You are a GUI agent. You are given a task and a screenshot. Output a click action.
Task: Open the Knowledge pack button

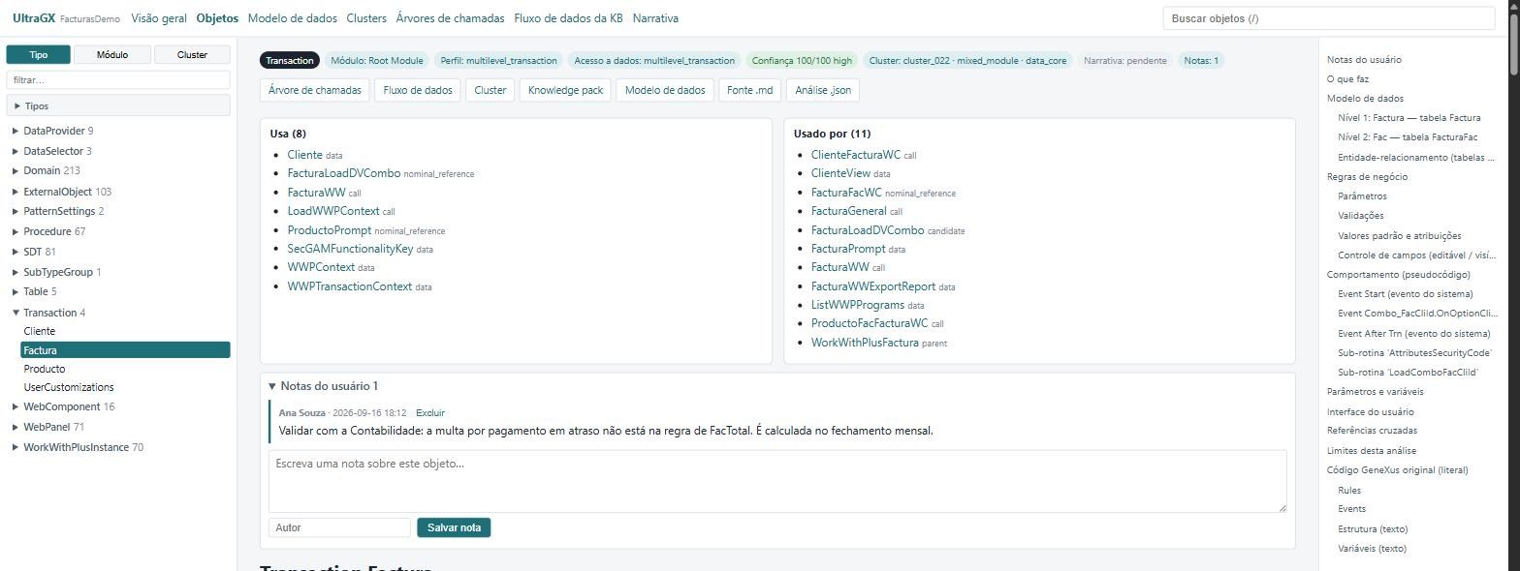point(566,91)
